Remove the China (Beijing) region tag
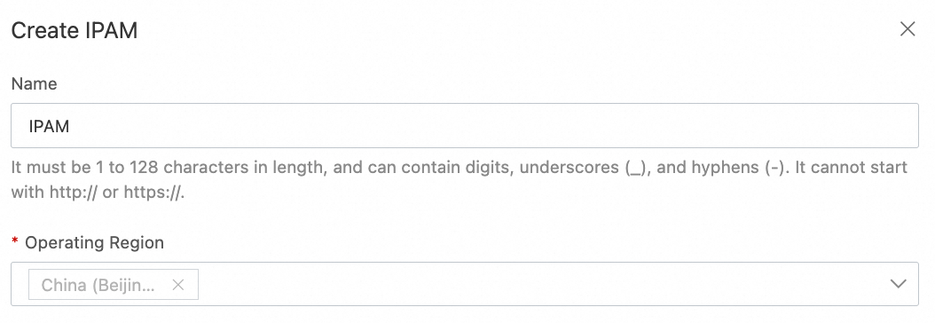This screenshot has height=323, width=935. point(177,285)
